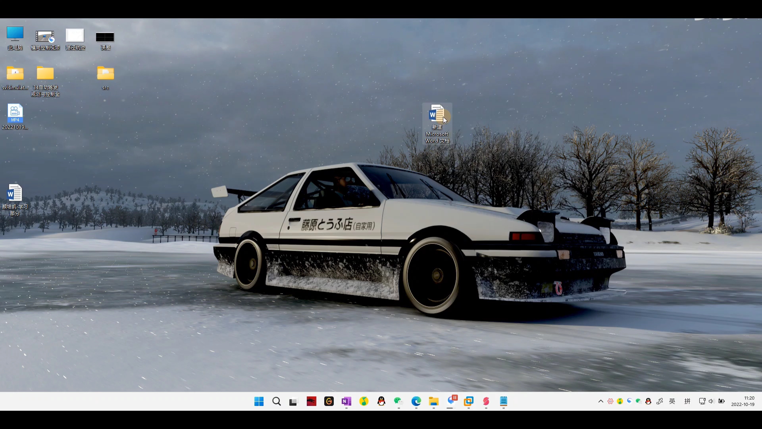Open the volume speaker tray icon
This screenshot has width=762, height=429.
point(711,402)
